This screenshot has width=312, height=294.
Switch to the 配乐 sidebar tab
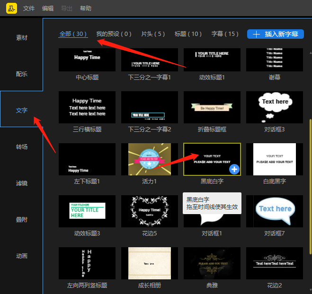pyautogui.click(x=22, y=74)
